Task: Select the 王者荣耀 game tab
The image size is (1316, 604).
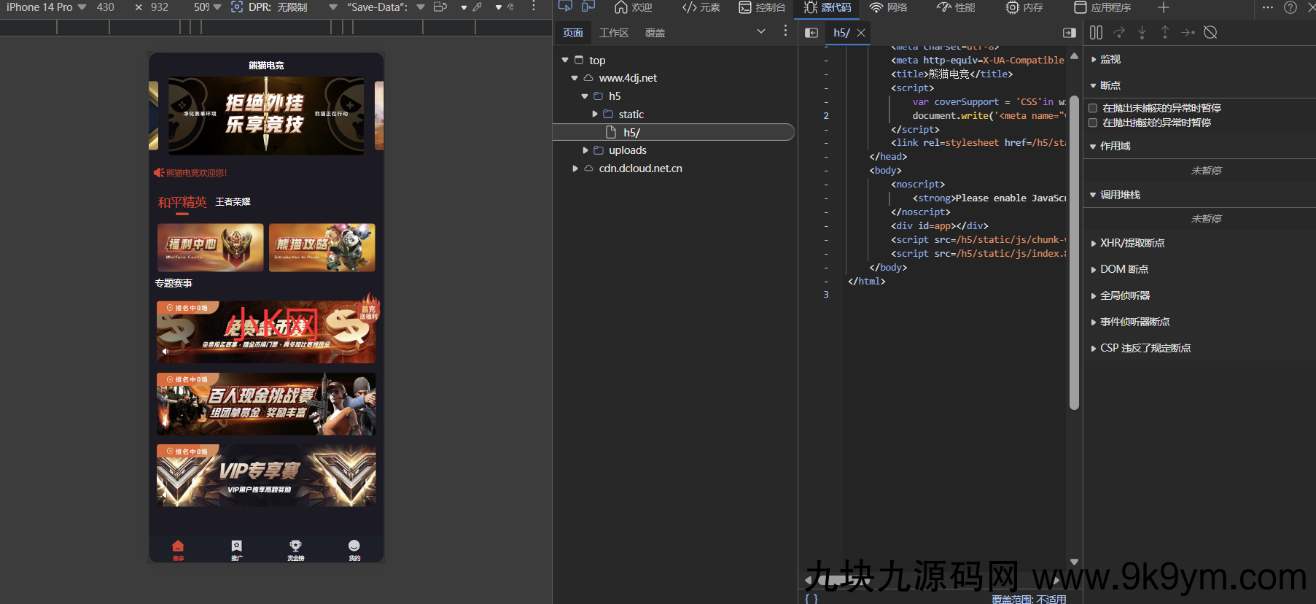Action: click(x=233, y=202)
